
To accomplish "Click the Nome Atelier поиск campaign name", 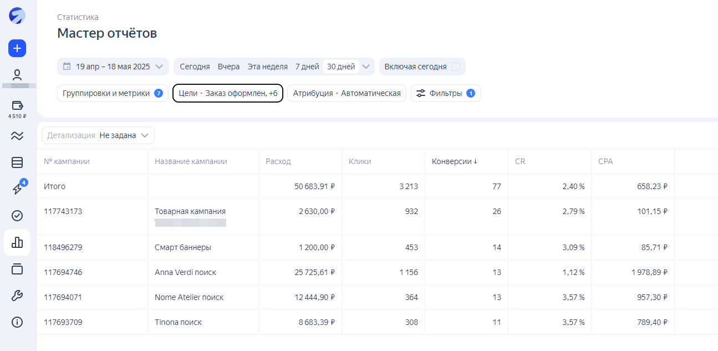I will point(189,297).
